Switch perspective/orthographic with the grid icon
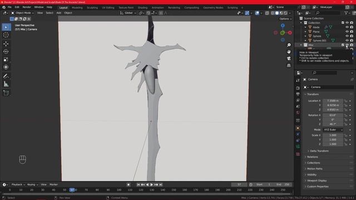 [289, 66]
